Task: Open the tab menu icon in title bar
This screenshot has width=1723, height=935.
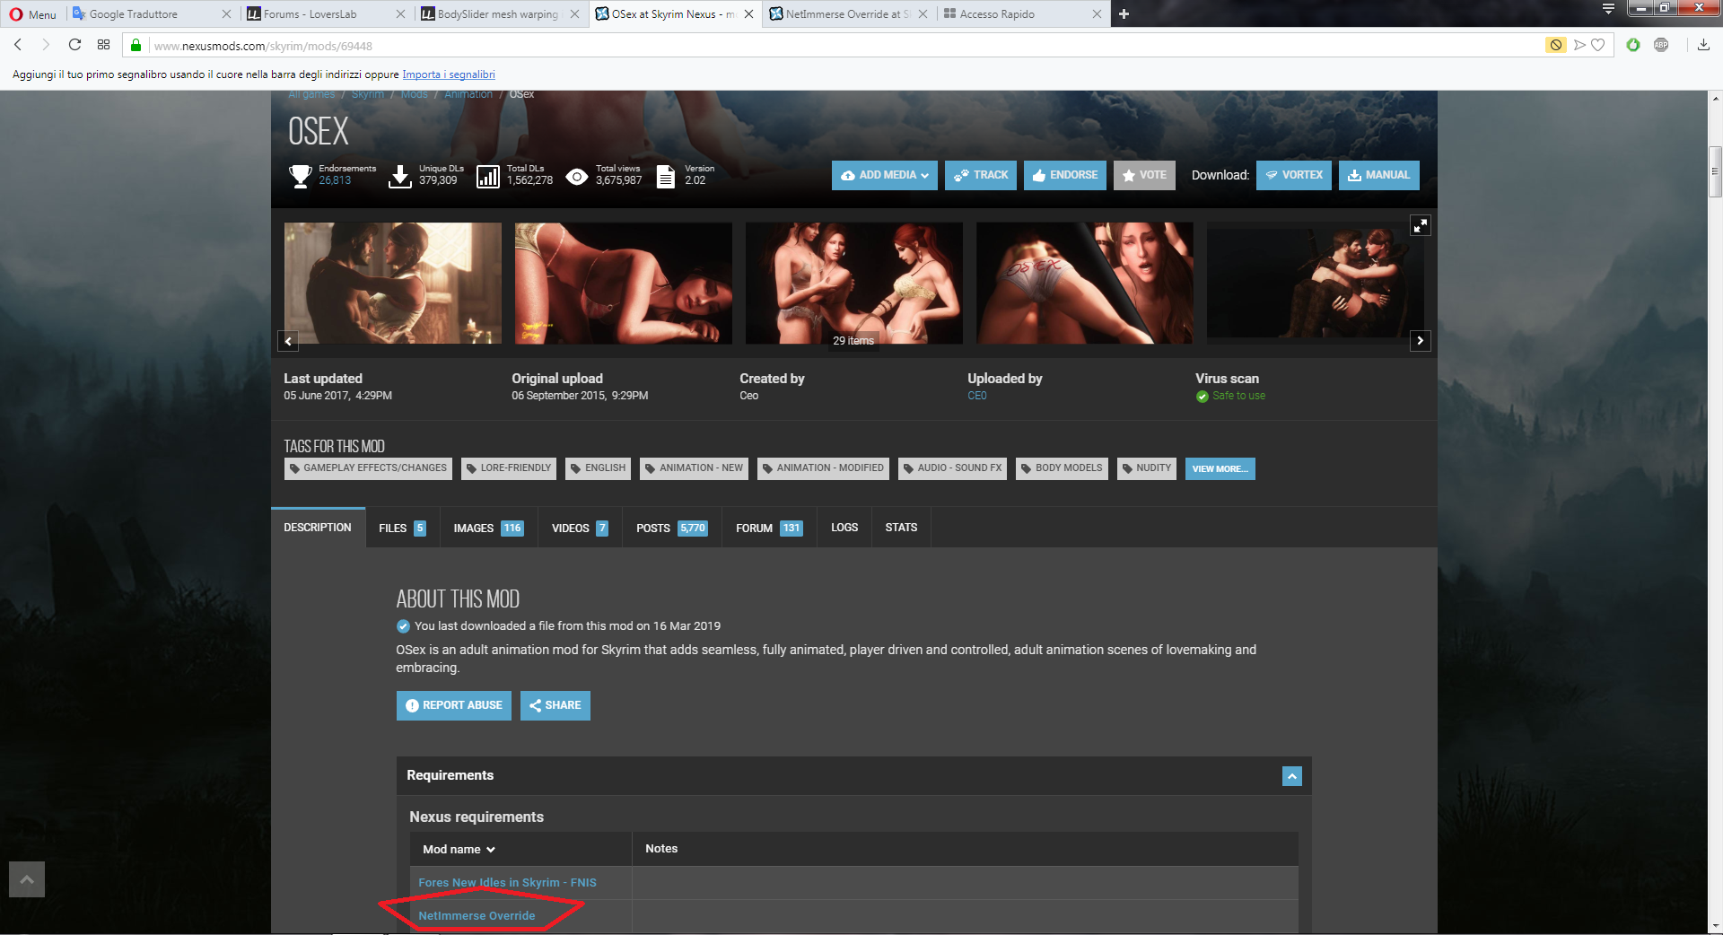Action: pos(1608,9)
